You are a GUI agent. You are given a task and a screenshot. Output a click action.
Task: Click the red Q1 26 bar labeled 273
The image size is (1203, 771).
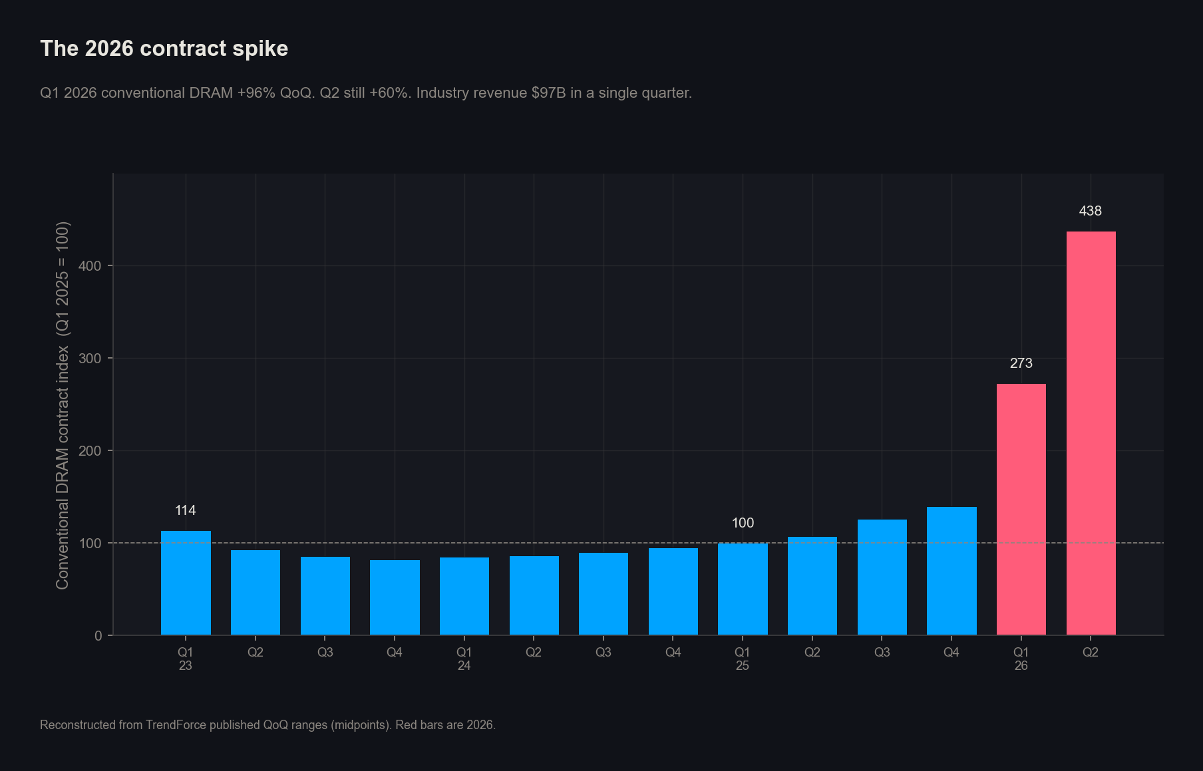click(x=1021, y=510)
